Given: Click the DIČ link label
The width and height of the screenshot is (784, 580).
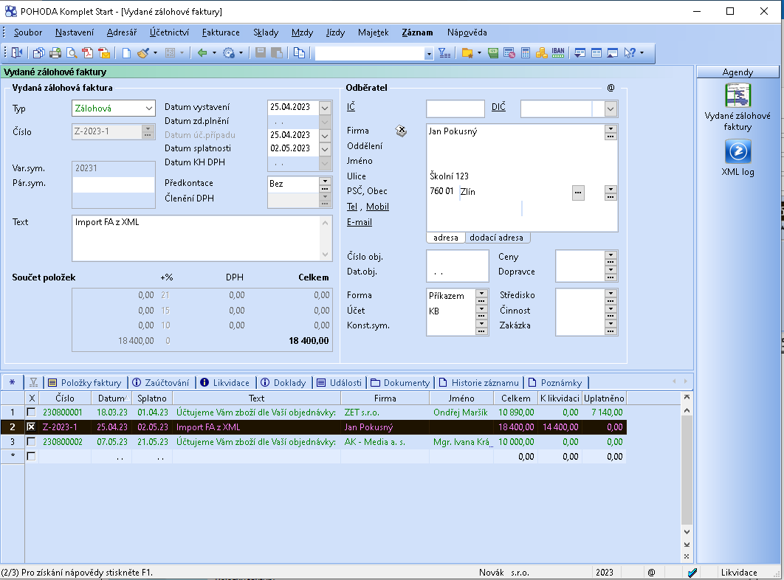Looking at the screenshot, I should 498,107.
